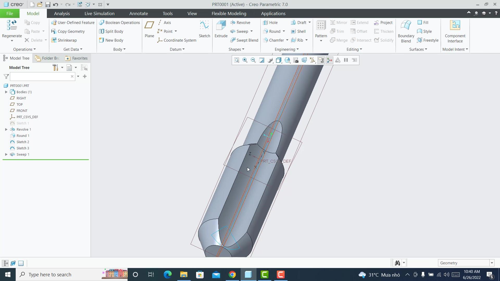Image resolution: width=500 pixels, height=281 pixels.
Task: Toggle spin center display
Action: point(329,60)
